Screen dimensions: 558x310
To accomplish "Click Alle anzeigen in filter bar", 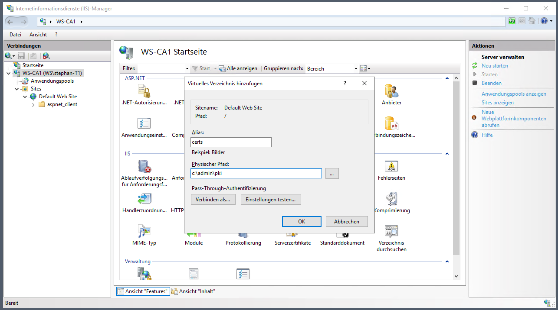I will [238, 68].
